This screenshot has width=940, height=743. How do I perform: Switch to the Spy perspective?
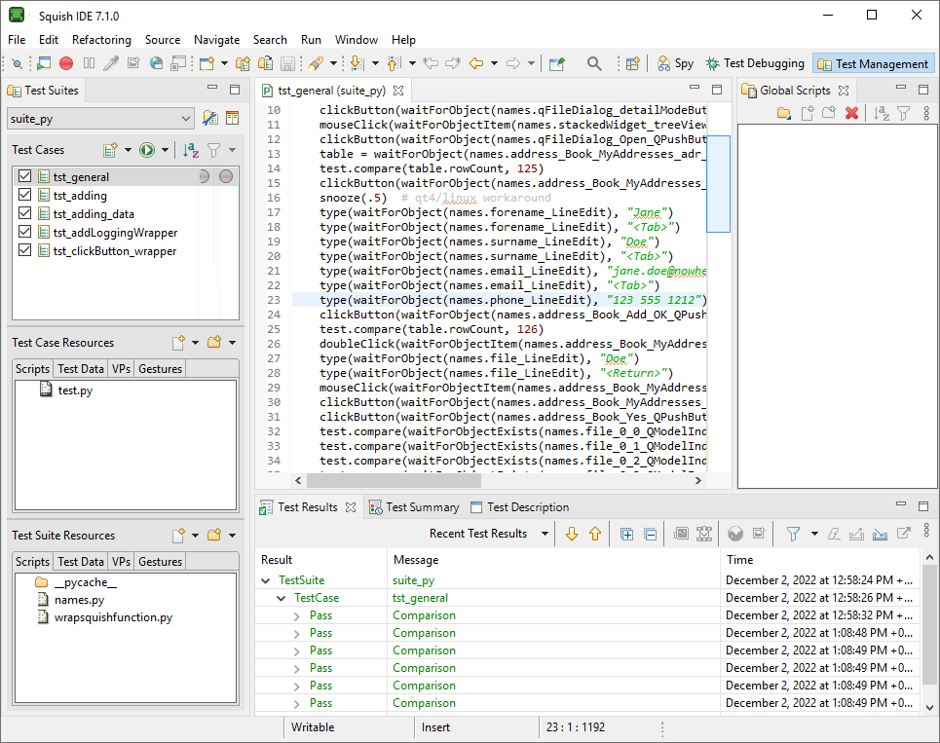pos(675,63)
